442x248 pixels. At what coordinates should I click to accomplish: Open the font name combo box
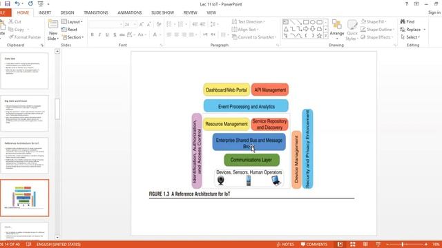pos(106,25)
